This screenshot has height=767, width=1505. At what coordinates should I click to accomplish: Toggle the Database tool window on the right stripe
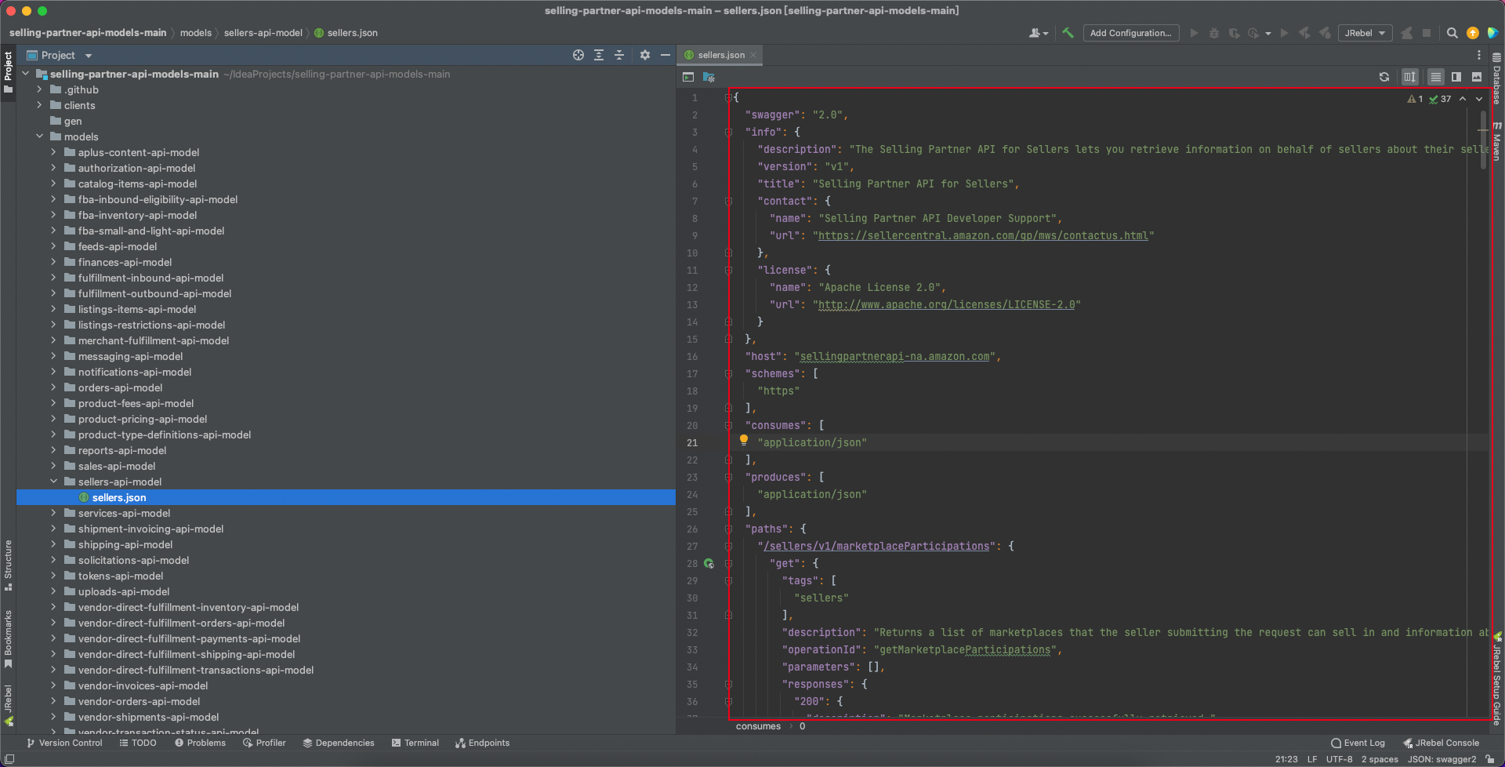pyautogui.click(x=1496, y=78)
